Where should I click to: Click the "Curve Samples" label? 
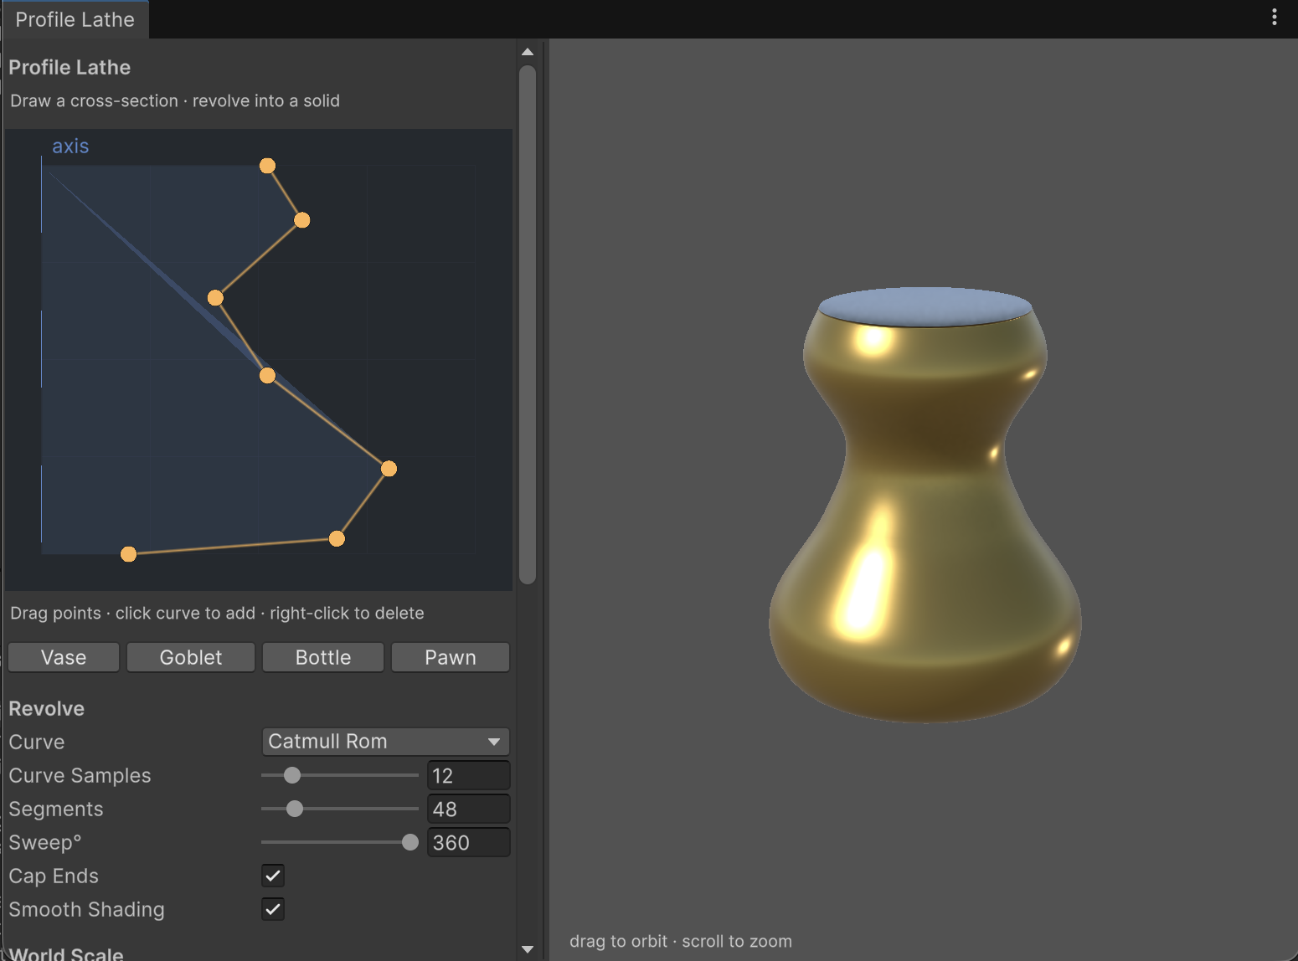[x=80, y=775]
